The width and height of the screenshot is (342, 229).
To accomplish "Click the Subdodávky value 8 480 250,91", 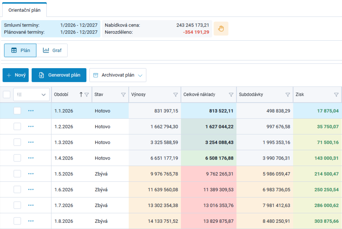I will point(276,221).
